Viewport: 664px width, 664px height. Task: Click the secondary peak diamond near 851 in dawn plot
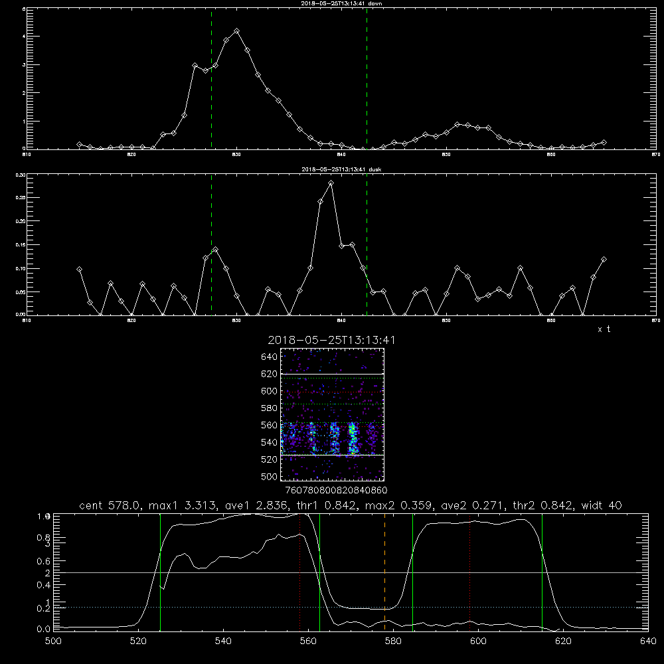click(457, 124)
